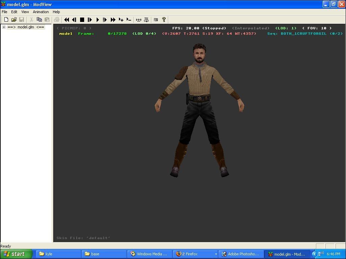This screenshot has width=346, height=259.
Task: Click the New file toolbar icon
Action: 6,20
